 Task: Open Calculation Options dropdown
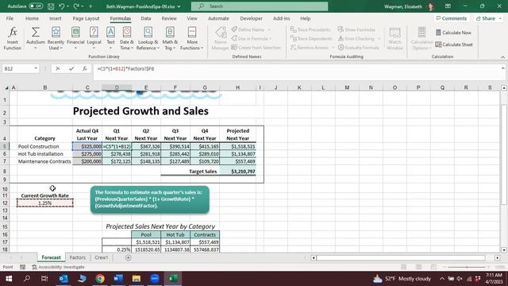pyautogui.click(x=421, y=38)
